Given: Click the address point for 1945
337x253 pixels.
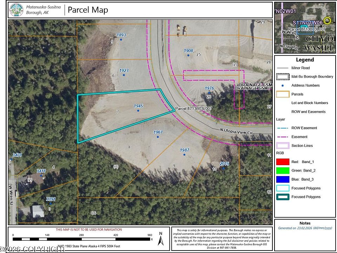Looking at the screenshot, I should pos(138,111).
